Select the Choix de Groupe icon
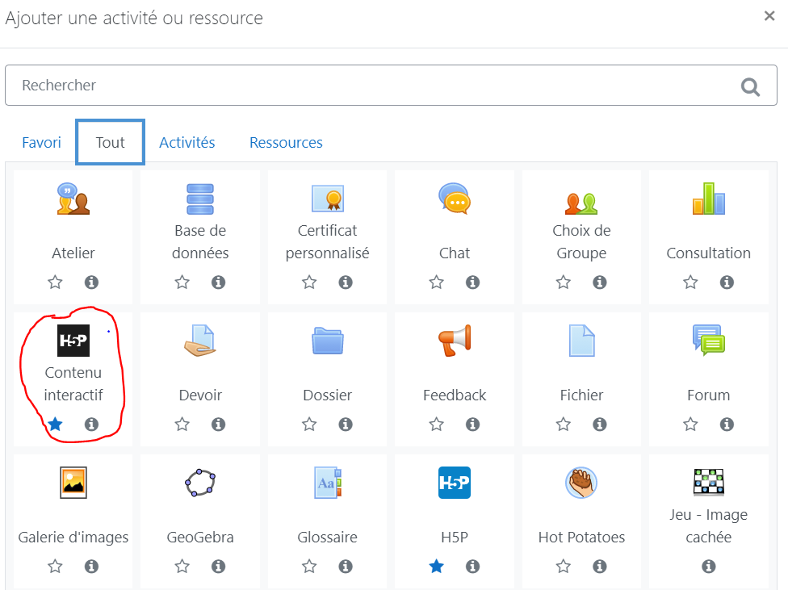Viewport: 788px width, 590px height. tap(581, 203)
